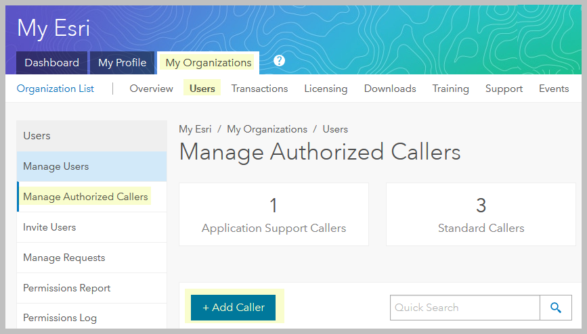Click the Application Support Callers card
587x334 pixels.
coord(274,214)
